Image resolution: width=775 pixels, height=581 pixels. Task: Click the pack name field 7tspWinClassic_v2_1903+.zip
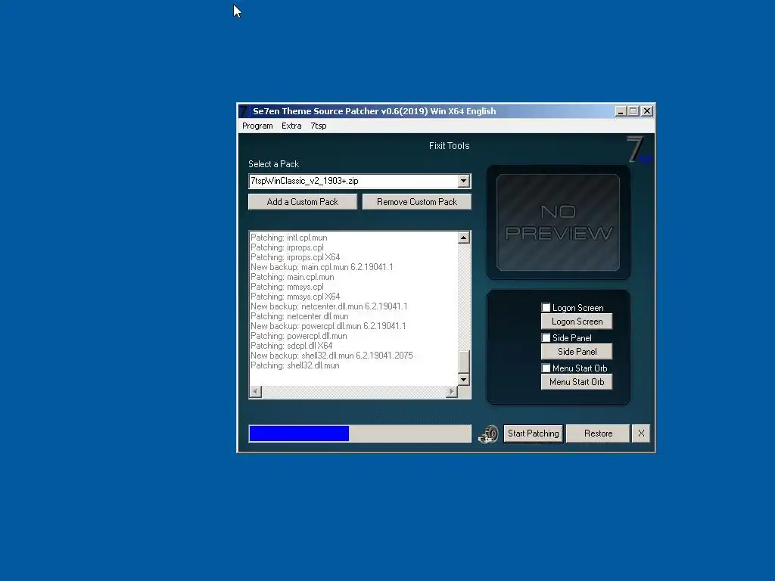pos(353,181)
